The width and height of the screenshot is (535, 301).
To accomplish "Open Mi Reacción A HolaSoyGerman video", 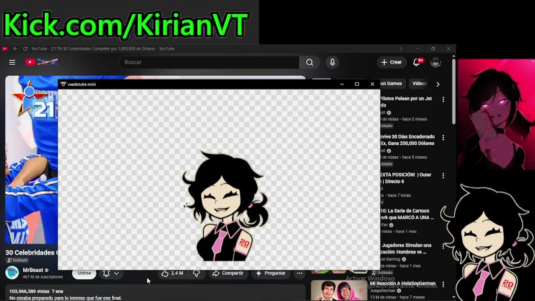I will coord(403,283).
